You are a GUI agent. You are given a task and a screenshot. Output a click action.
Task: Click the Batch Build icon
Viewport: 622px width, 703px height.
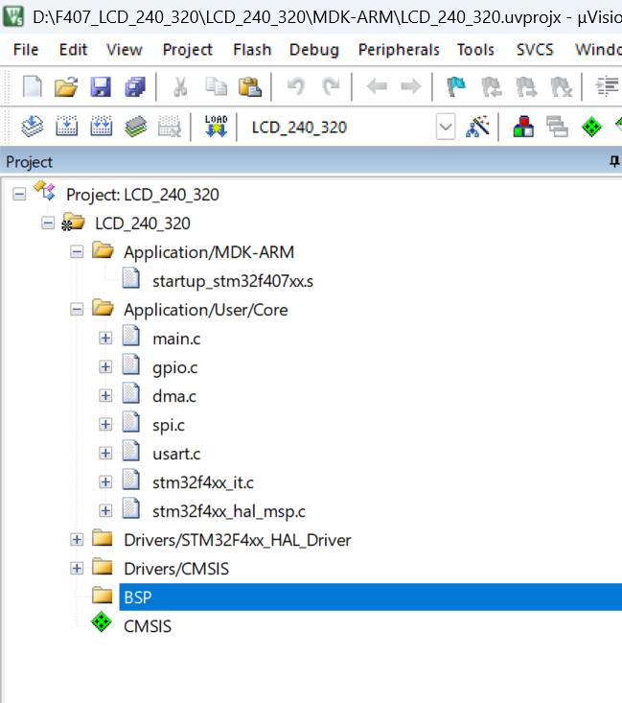[135, 126]
